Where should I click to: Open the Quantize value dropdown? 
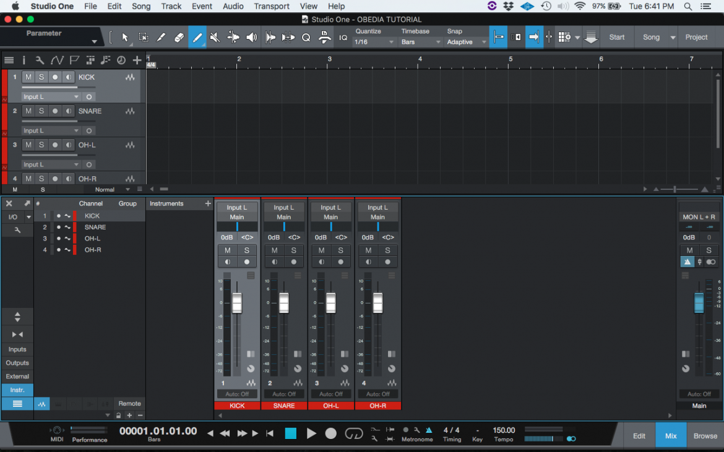tap(374, 41)
